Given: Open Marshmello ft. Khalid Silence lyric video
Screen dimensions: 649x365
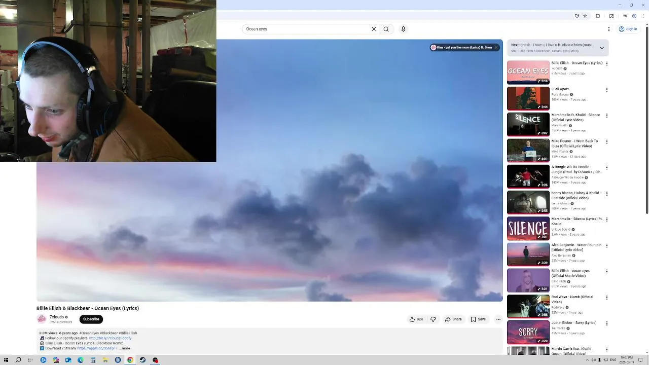Looking at the screenshot, I should coord(528,124).
